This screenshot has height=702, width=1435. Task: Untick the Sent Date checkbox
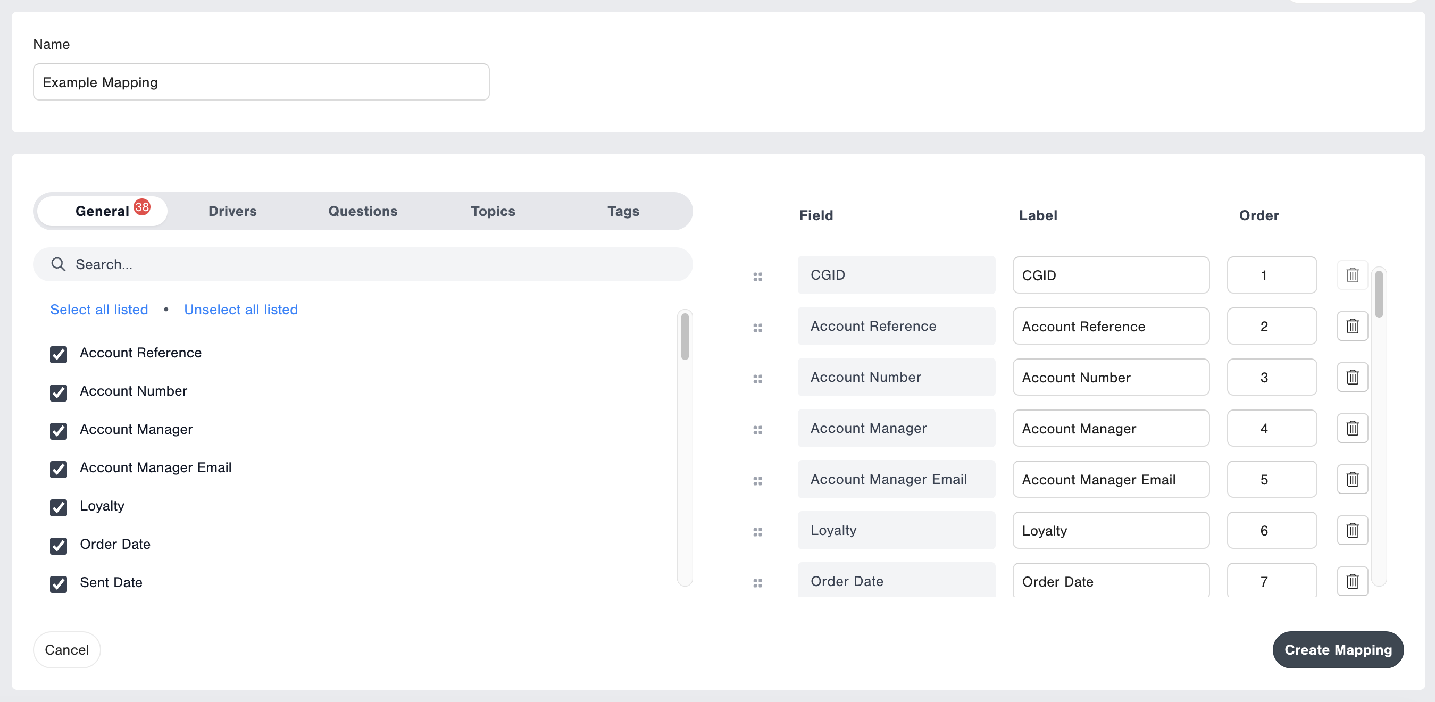coord(59,584)
